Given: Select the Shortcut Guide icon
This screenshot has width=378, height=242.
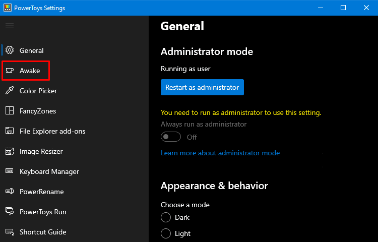Looking at the screenshot, I should 10,231.
